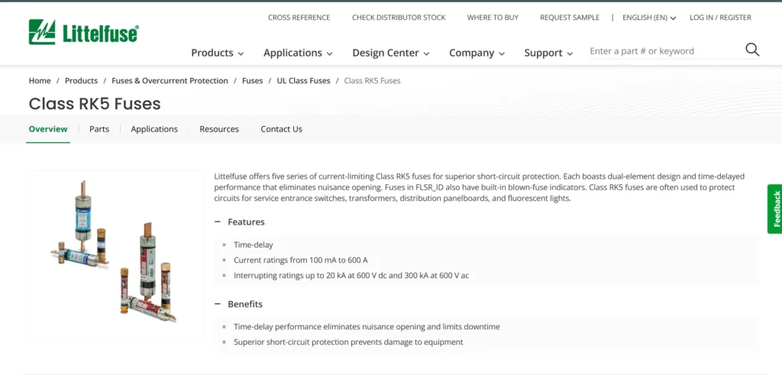The width and height of the screenshot is (782, 376).
Task: Click 'Superior short-circuit protection prevents damage' bullet
Action: (x=348, y=342)
